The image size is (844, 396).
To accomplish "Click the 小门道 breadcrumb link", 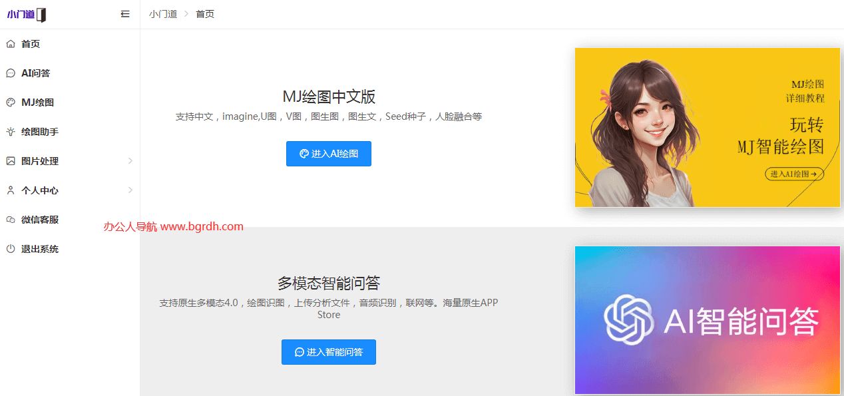I will click(164, 13).
